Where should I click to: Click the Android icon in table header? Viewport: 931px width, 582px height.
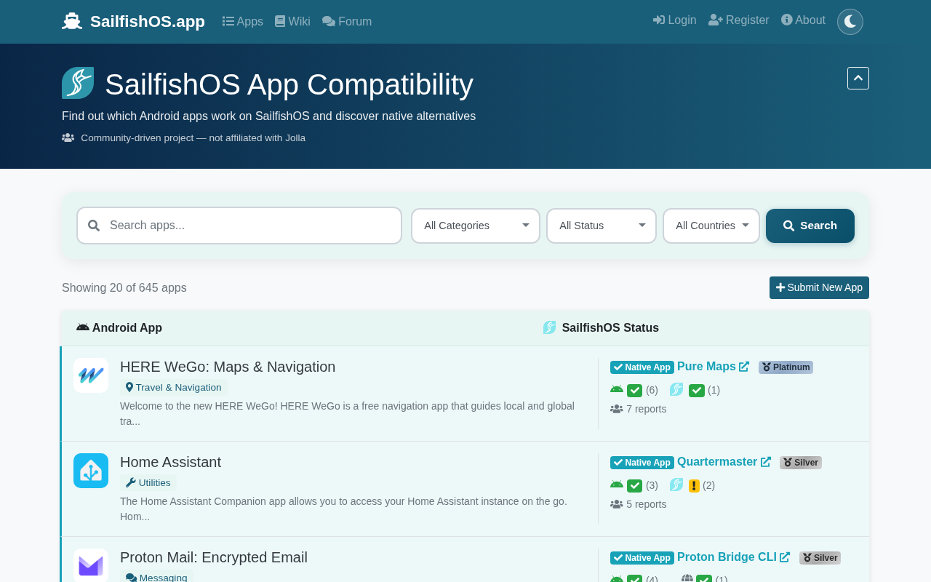pos(83,327)
